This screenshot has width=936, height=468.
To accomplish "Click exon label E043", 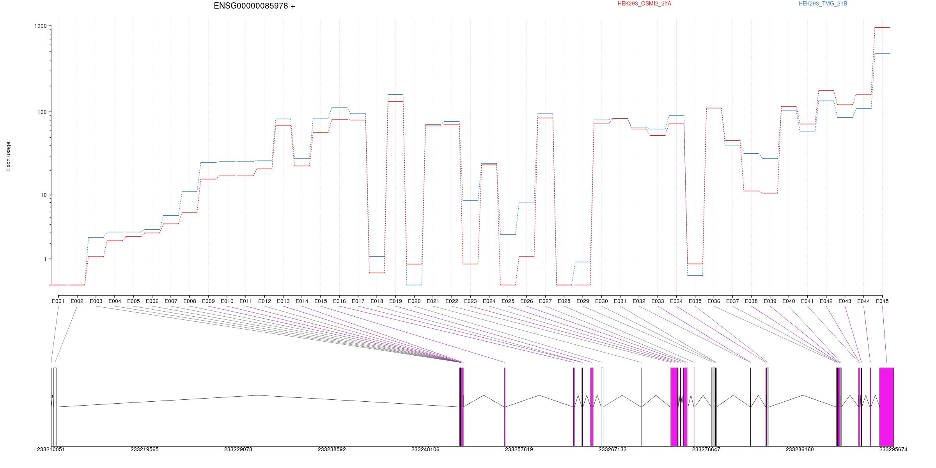I will [845, 301].
